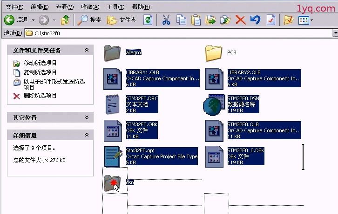
Task: Click the red Delete X icon
Action: pos(240,20)
